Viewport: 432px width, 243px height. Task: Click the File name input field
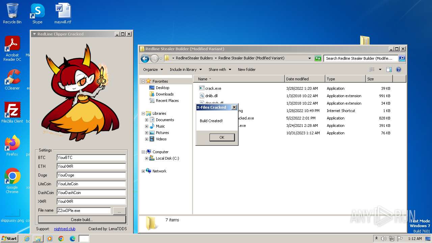tap(84, 211)
